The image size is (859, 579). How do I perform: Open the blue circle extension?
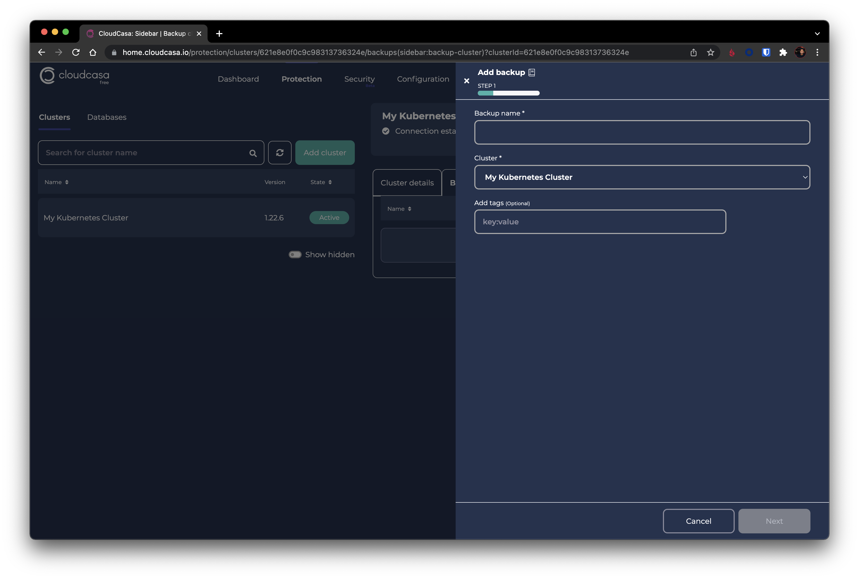pyautogui.click(x=749, y=53)
